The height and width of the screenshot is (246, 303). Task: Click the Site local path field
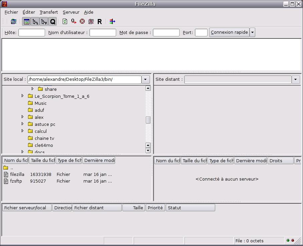point(84,79)
